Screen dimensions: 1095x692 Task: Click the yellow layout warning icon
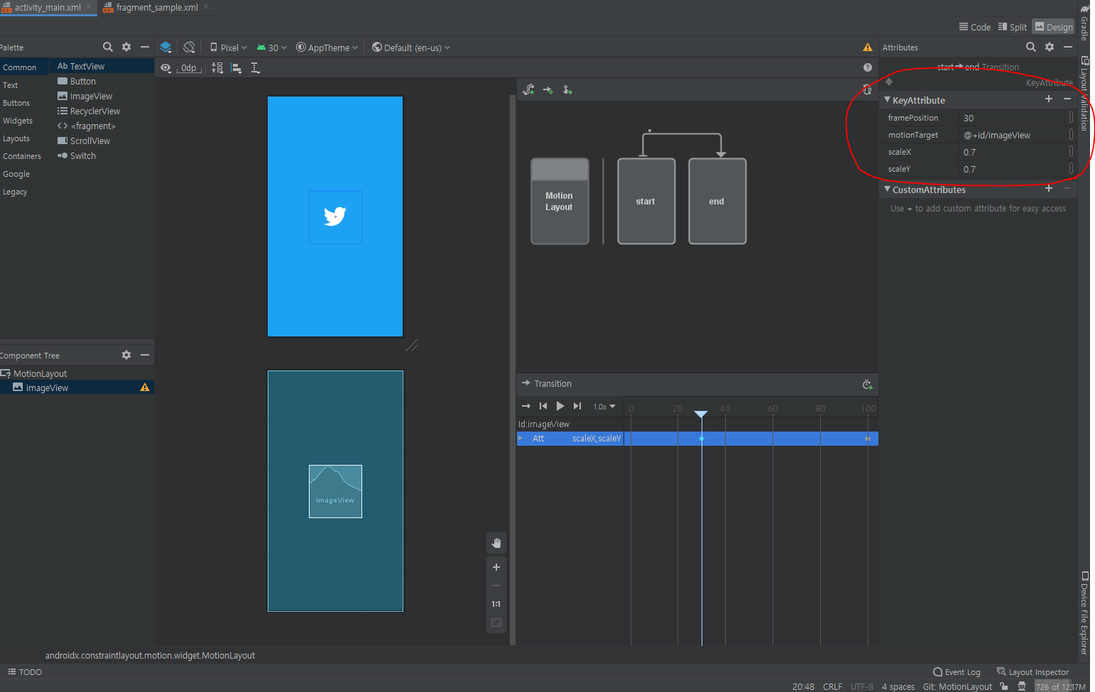point(867,48)
